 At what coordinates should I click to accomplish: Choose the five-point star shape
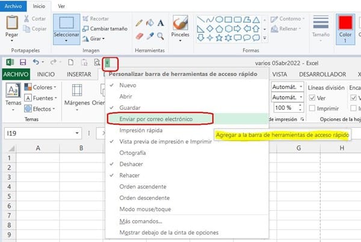pyautogui.click(x=219, y=38)
